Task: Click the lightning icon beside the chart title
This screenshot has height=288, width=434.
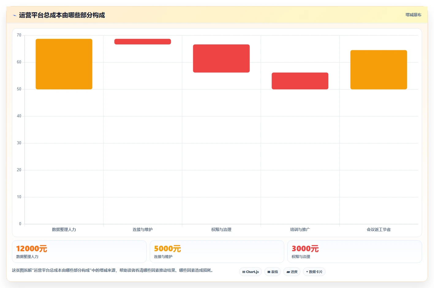Action: click(x=14, y=15)
